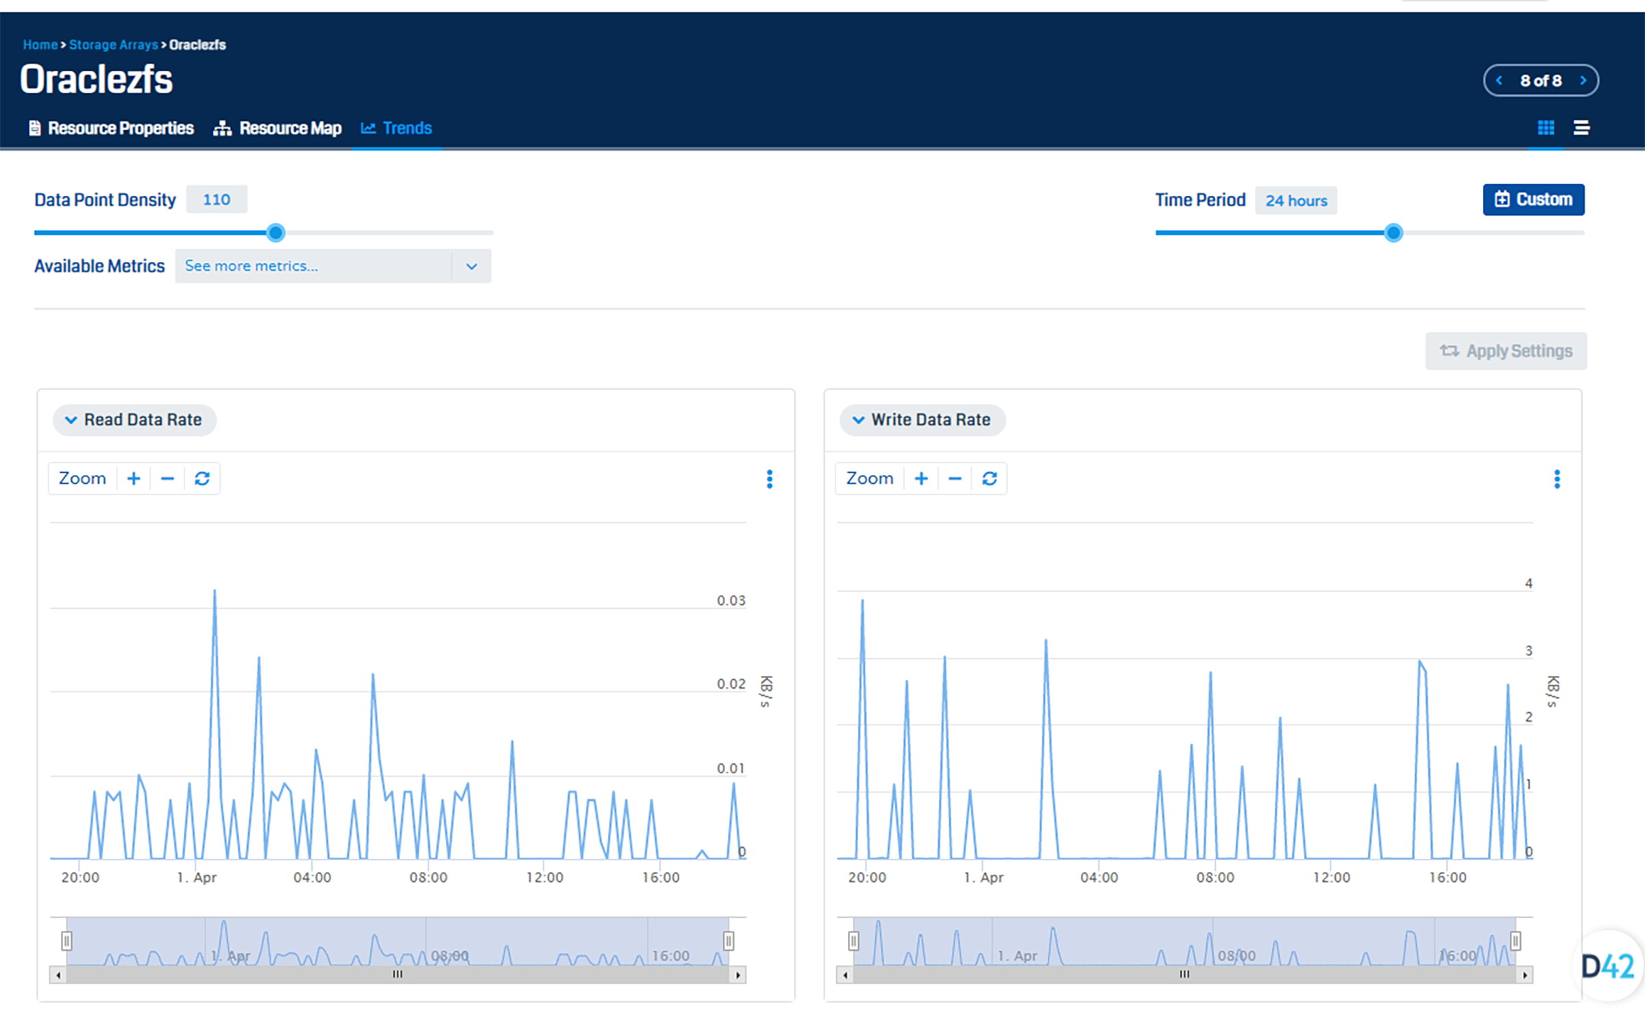Go to next resource using right chevron
Viewport: 1645px width, 1011px height.
coord(1583,81)
